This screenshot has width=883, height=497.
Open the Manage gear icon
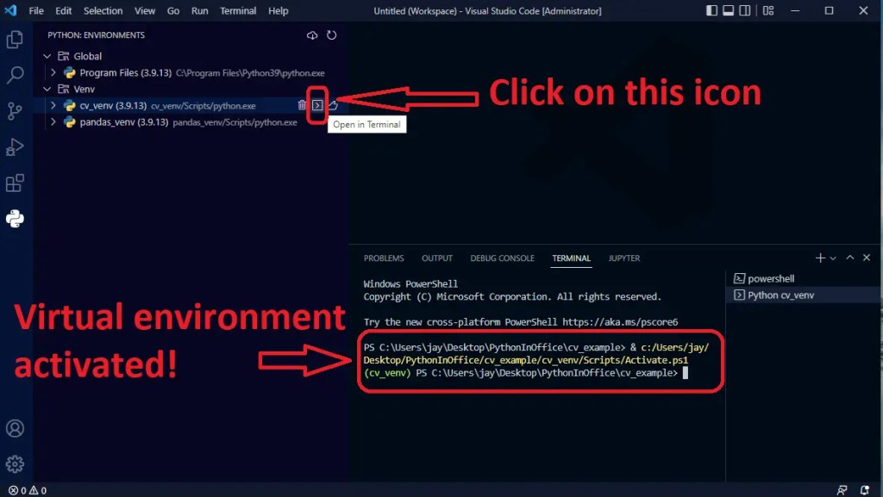16,463
